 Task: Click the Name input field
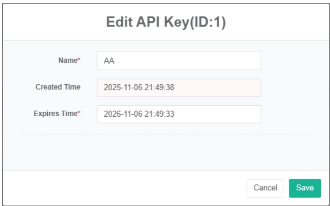click(x=178, y=61)
